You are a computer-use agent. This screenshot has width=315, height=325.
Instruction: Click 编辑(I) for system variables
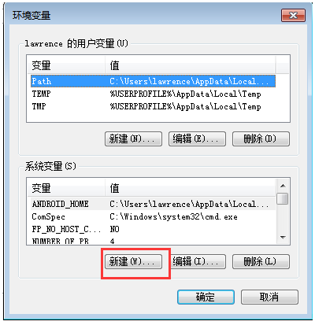click(197, 261)
